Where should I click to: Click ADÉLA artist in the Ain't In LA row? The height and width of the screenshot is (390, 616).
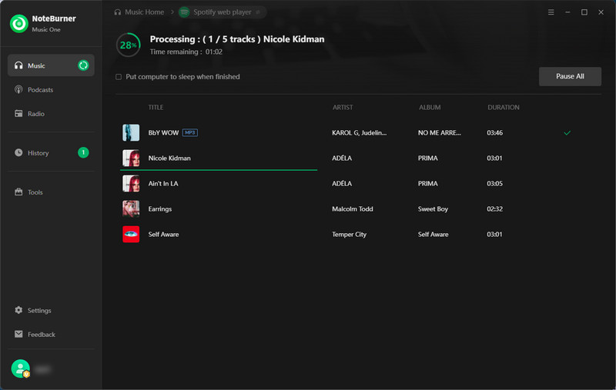342,183
